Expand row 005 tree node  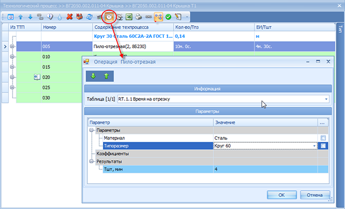coord(12,47)
